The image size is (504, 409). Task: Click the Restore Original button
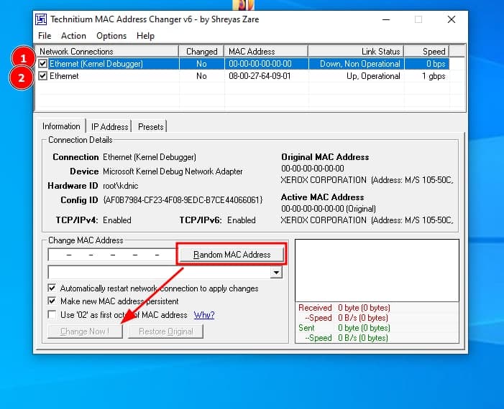pyautogui.click(x=165, y=332)
